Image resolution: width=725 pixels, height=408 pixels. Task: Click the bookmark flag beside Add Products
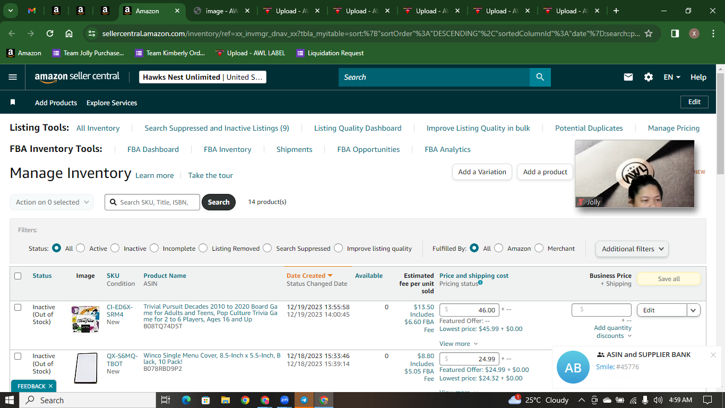pos(13,102)
